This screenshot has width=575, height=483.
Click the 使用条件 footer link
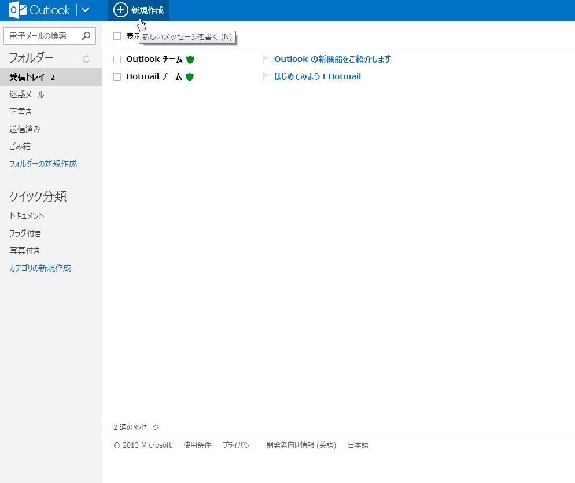click(197, 445)
